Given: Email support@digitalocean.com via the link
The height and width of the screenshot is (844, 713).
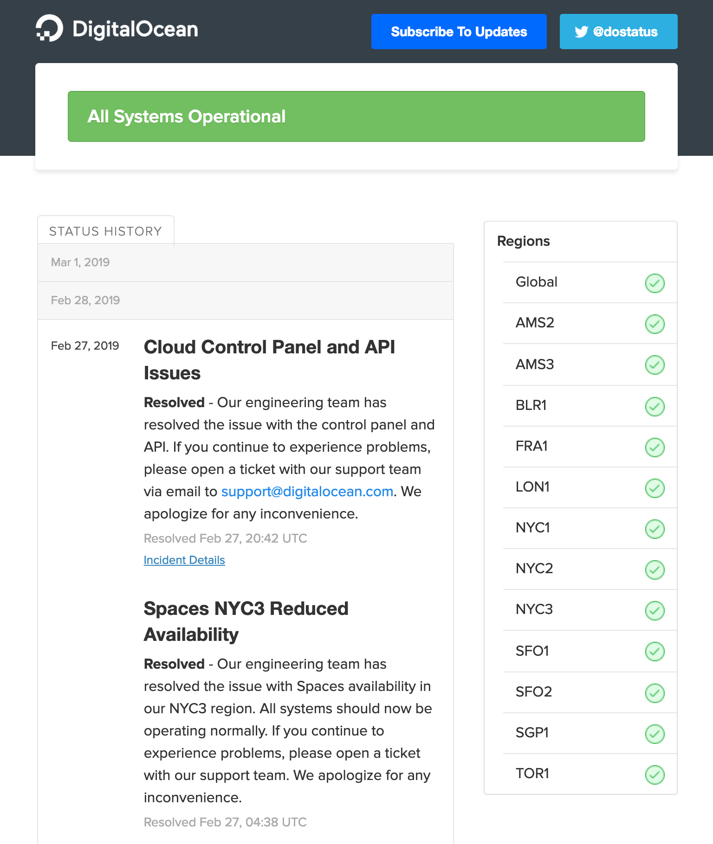Looking at the screenshot, I should [x=307, y=492].
